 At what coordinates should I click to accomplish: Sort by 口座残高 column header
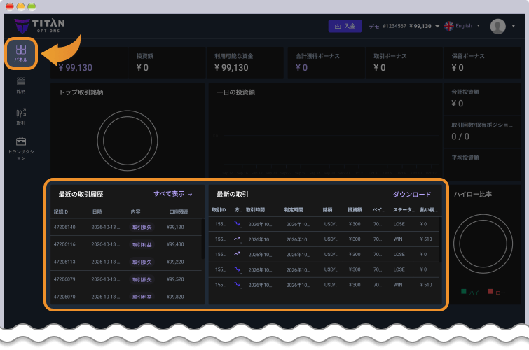coord(179,212)
